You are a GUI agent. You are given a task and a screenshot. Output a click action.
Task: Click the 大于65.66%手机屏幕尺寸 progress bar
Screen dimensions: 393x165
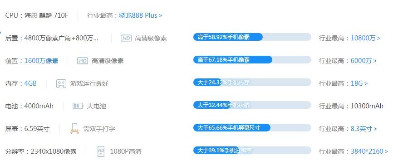tap(252, 128)
